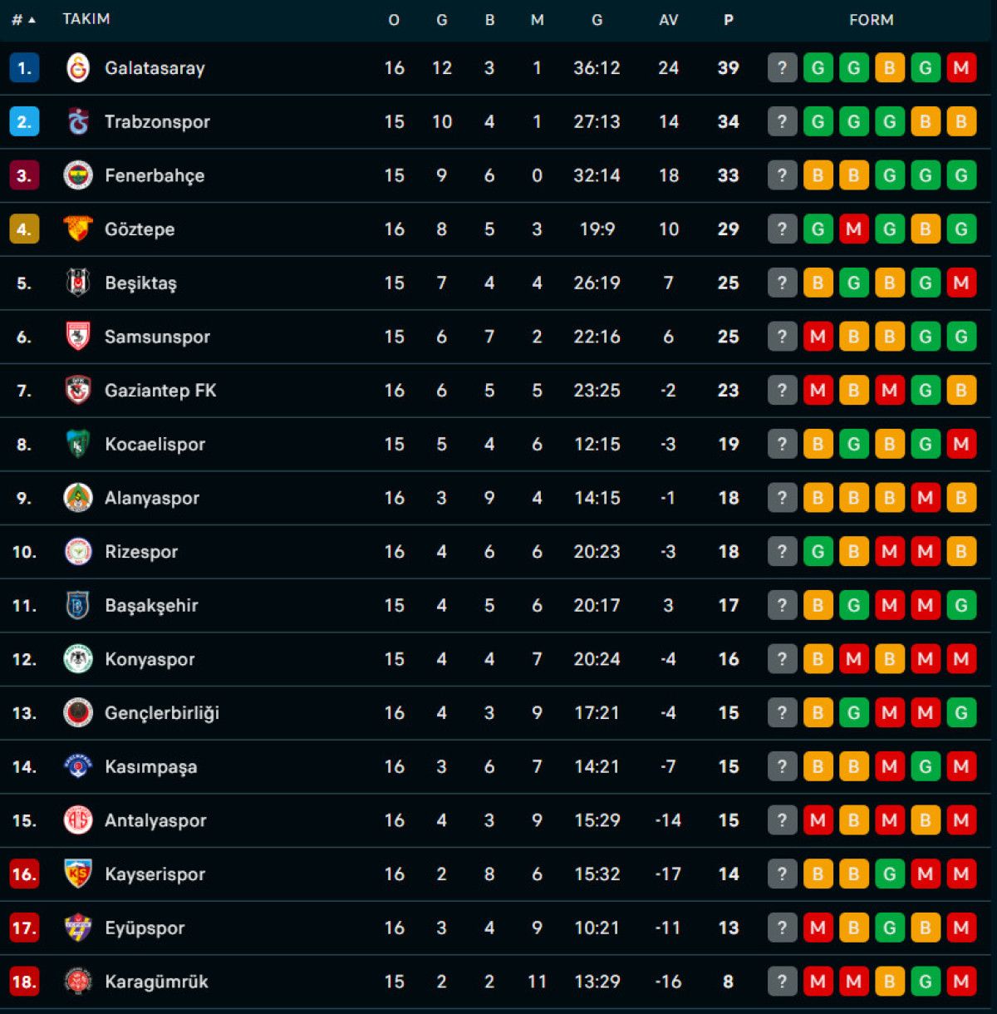The height and width of the screenshot is (1014, 997).
Task: Sort standings by AV goal difference
Action: tap(668, 20)
